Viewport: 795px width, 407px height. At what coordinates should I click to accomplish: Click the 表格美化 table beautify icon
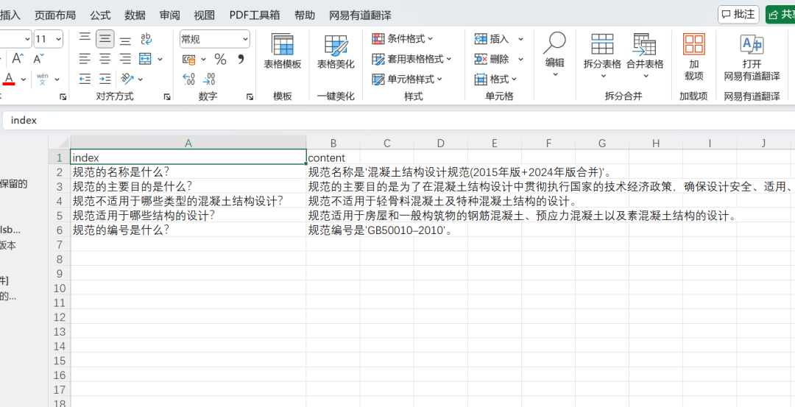point(336,52)
